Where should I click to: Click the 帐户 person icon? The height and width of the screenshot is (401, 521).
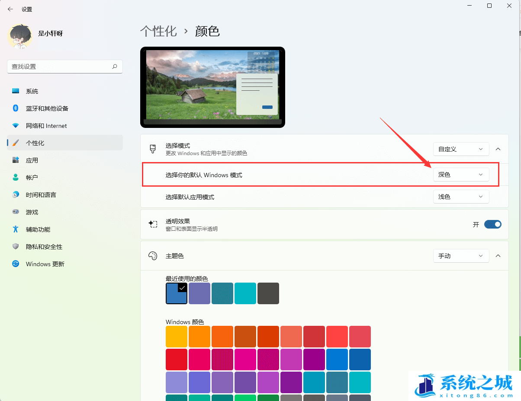16,178
